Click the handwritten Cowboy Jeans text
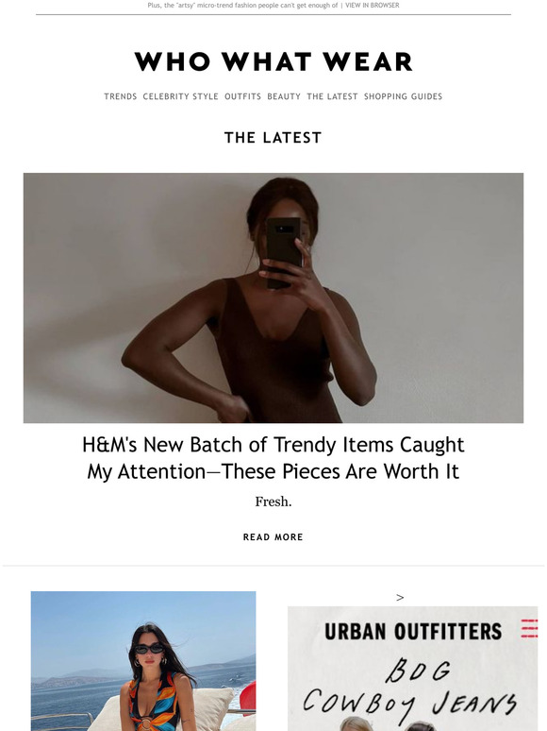This screenshot has height=731, width=547. (409, 705)
